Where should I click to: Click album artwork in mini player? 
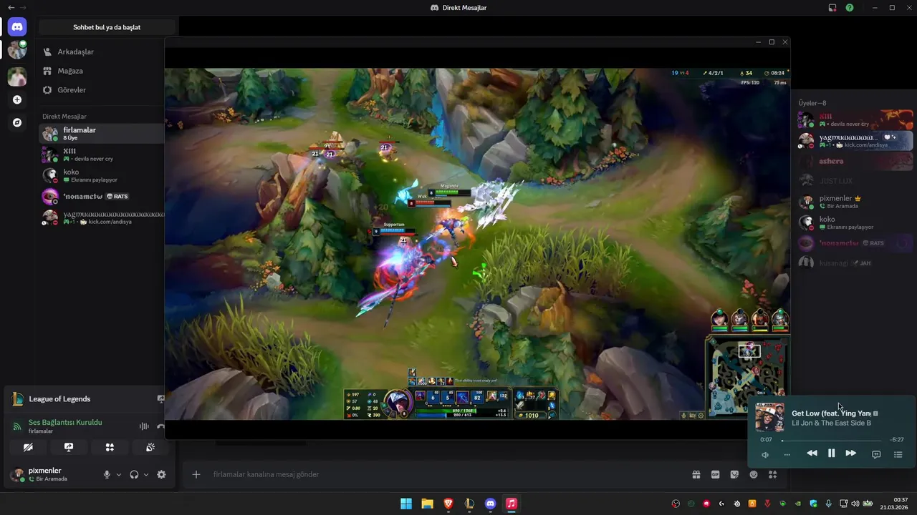770,417
